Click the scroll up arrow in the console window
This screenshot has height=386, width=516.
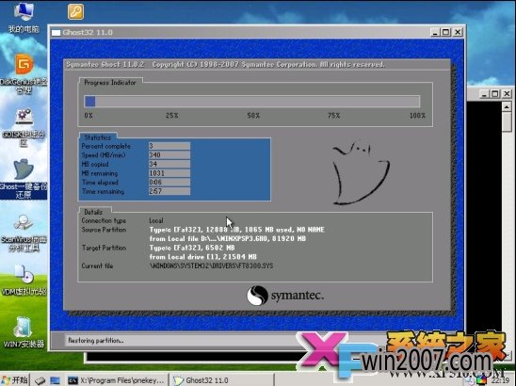[x=507, y=106]
